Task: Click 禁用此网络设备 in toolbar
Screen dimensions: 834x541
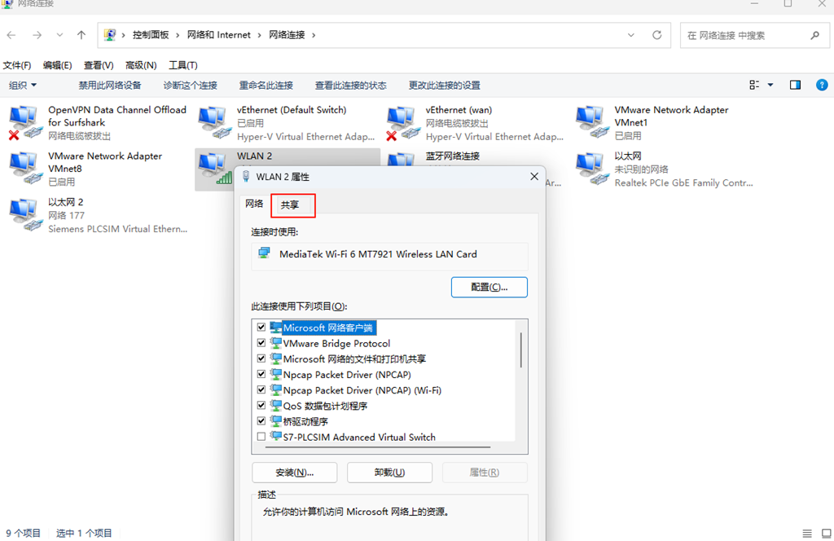Action: (110, 85)
